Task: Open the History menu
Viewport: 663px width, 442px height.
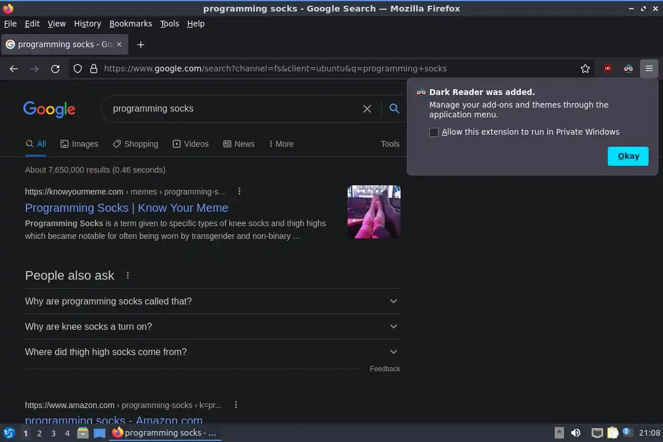Action: coord(87,24)
